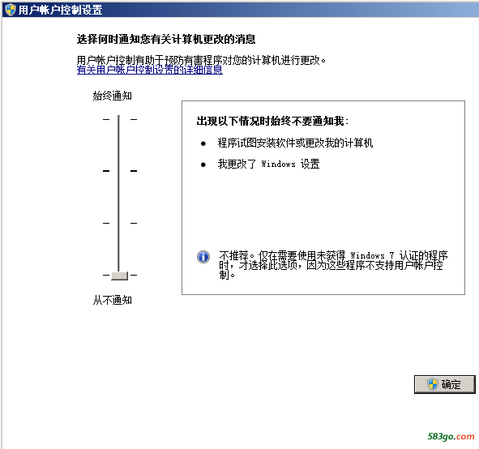The image size is (479, 449).
Task: Click the UAC shield icon in title bar
Action: tap(11, 10)
